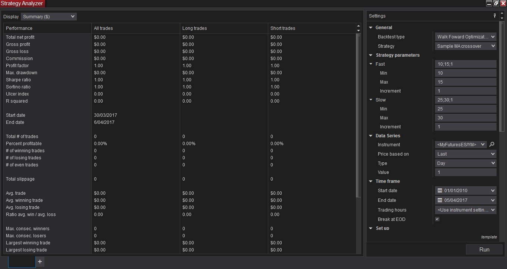Minimize the Strategy Analyzer window

(x=489, y=3)
